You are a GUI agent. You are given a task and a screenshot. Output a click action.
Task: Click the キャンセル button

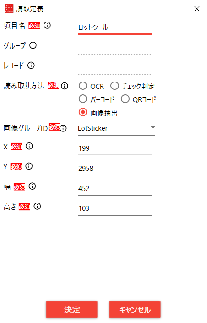point(135,309)
